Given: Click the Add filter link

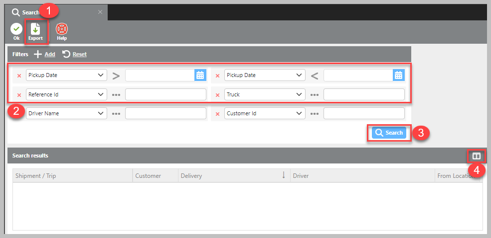Looking at the screenshot, I should click(45, 54).
